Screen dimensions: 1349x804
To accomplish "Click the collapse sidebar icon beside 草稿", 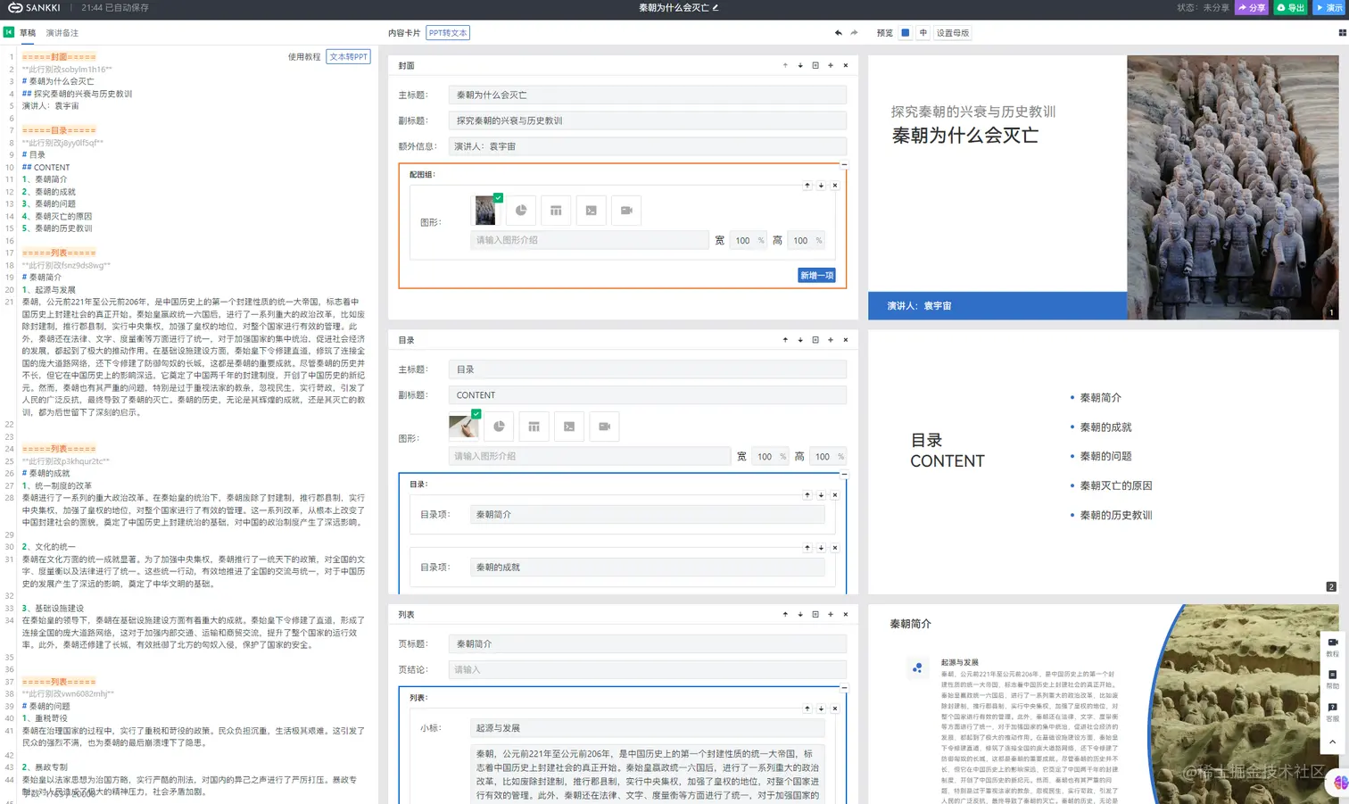I will [9, 32].
